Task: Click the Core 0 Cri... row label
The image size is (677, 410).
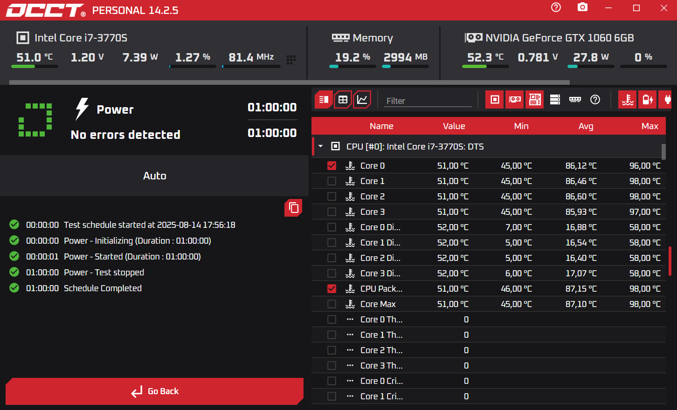Action: tap(381, 381)
